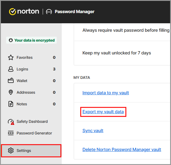Viewport: 171px width, 165px height.
Task: Switch to the Notes section
Action: [31, 104]
